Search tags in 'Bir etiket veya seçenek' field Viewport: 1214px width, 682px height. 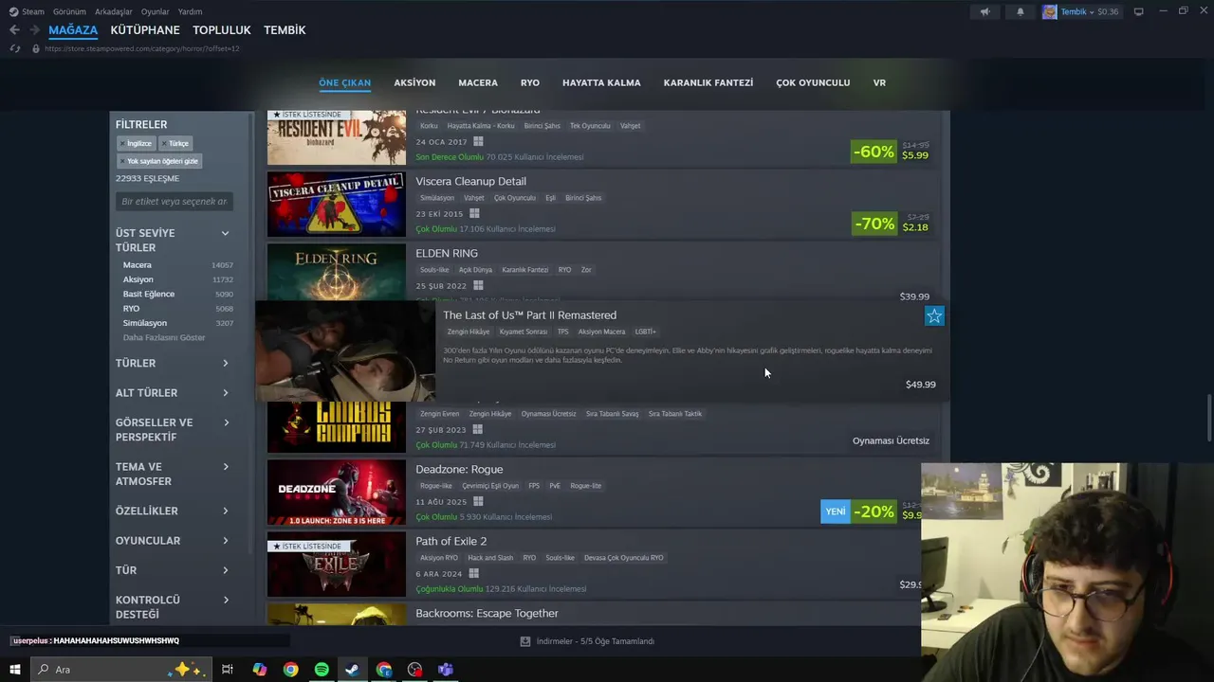pyautogui.click(x=175, y=201)
